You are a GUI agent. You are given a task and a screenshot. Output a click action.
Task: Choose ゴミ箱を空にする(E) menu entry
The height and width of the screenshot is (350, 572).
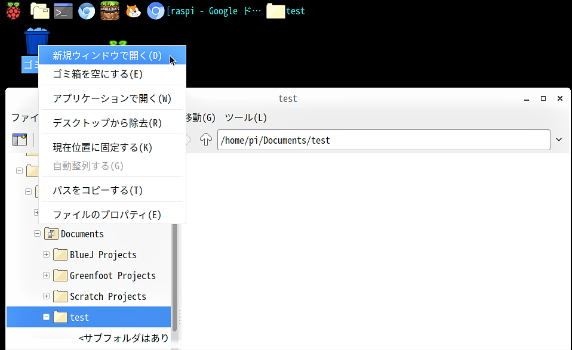pyautogui.click(x=112, y=74)
